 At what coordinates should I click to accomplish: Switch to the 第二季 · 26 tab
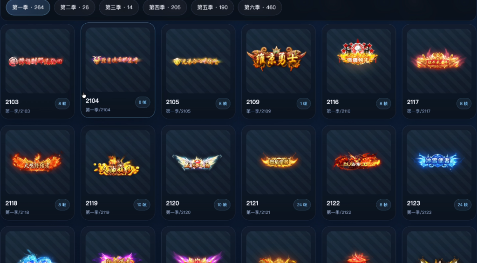point(75,7)
